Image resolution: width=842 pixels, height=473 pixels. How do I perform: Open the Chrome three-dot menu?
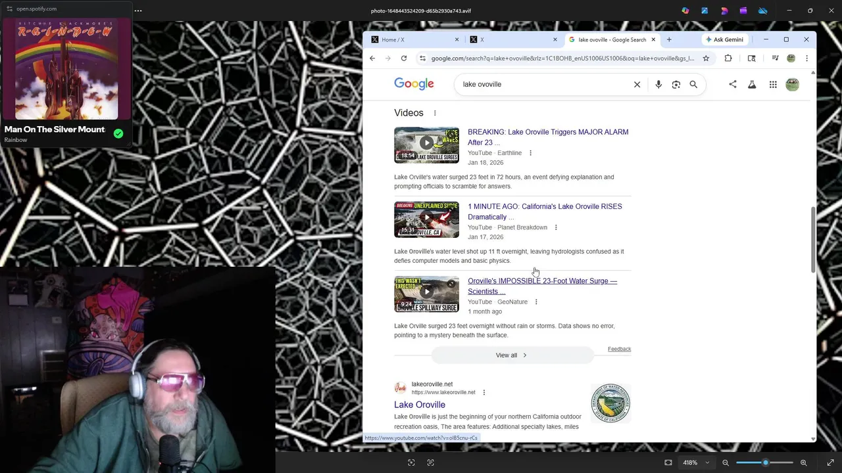click(x=807, y=58)
